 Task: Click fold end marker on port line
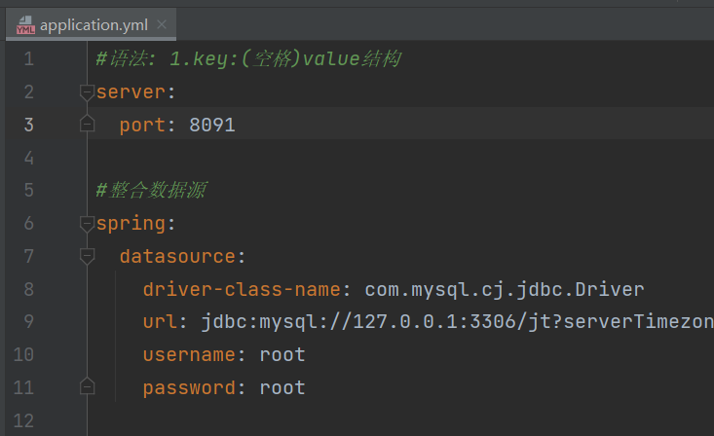87,124
